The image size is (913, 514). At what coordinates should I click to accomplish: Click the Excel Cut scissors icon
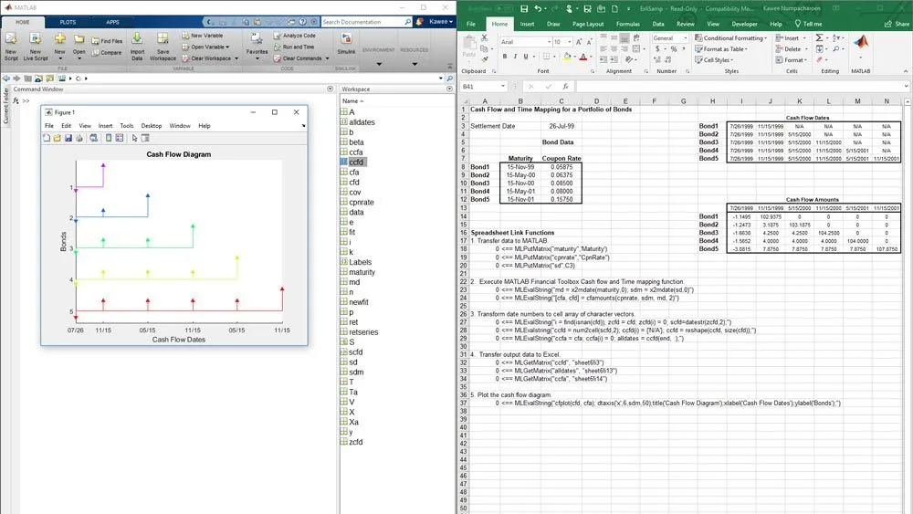484,37
